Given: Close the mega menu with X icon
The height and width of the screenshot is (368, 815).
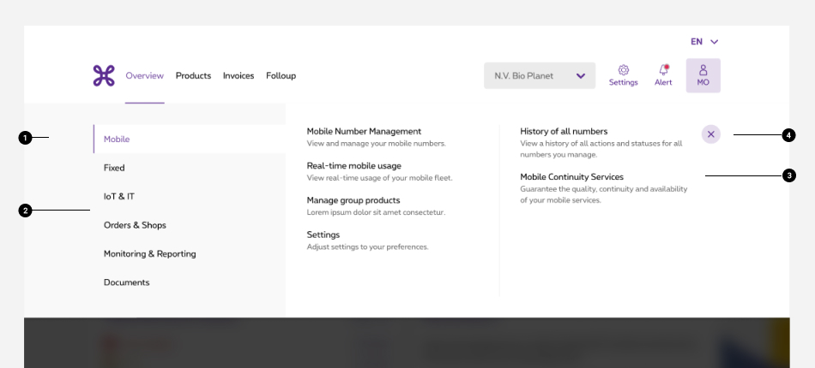Looking at the screenshot, I should click(711, 134).
